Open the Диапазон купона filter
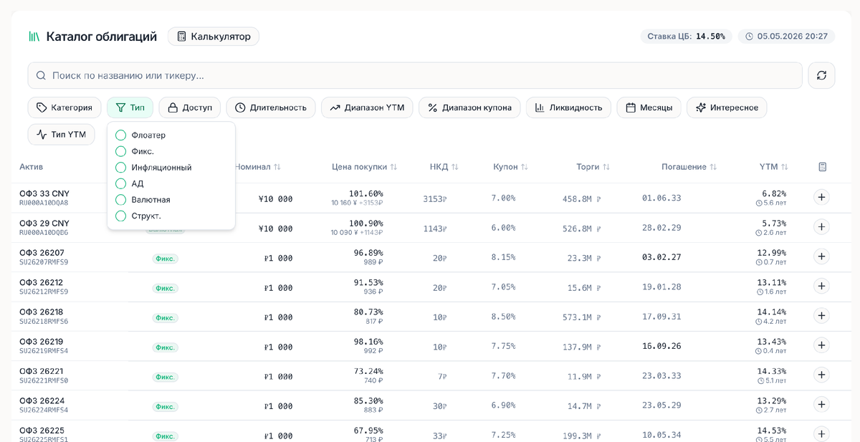Viewport: 860px width, 442px height. pyautogui.click(x=469, y=107)
